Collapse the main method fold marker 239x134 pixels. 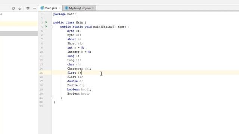coord(52,27)
